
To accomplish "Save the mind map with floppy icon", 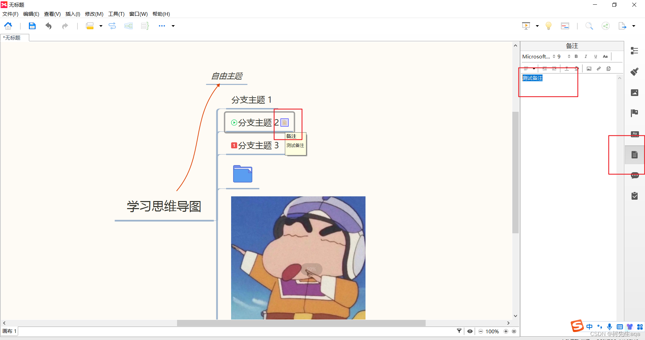I will pyautogui.click(x=32, y=26).
